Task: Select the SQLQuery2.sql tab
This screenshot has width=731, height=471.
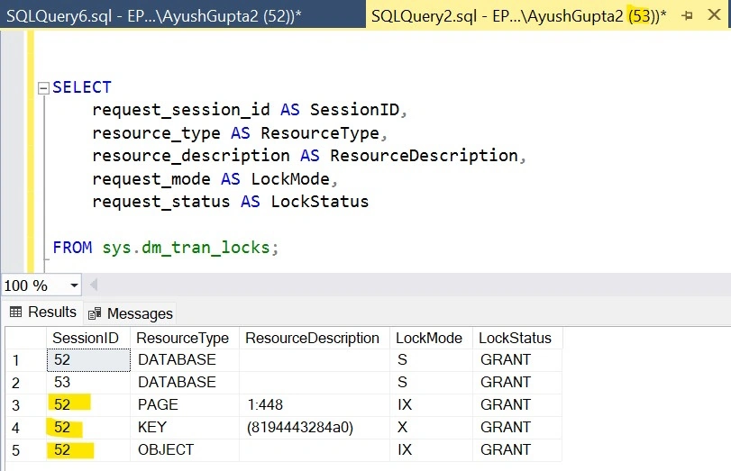Action: point(518,15)
